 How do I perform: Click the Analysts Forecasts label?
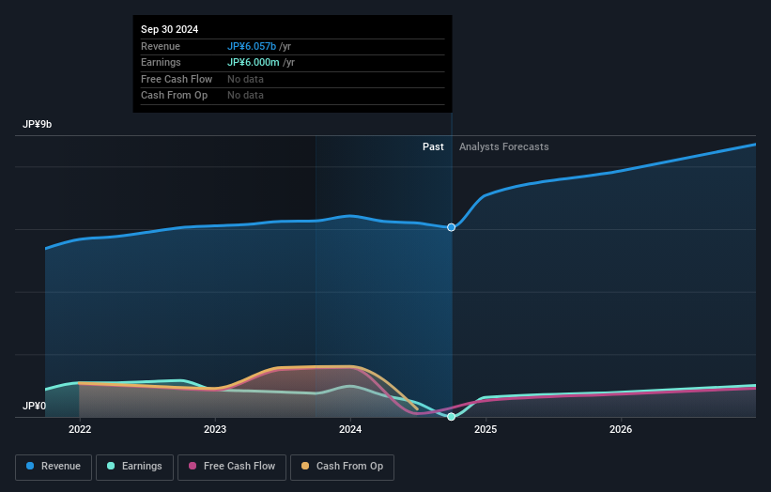[x=504, y=146]
